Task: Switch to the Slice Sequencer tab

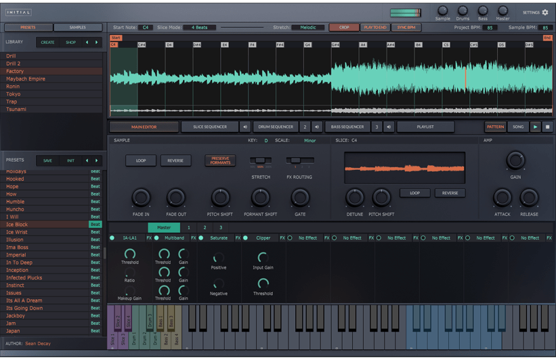Action: [x=210, y=127]
